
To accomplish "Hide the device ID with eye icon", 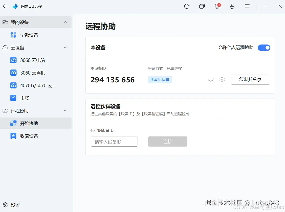I will (211, 79).
